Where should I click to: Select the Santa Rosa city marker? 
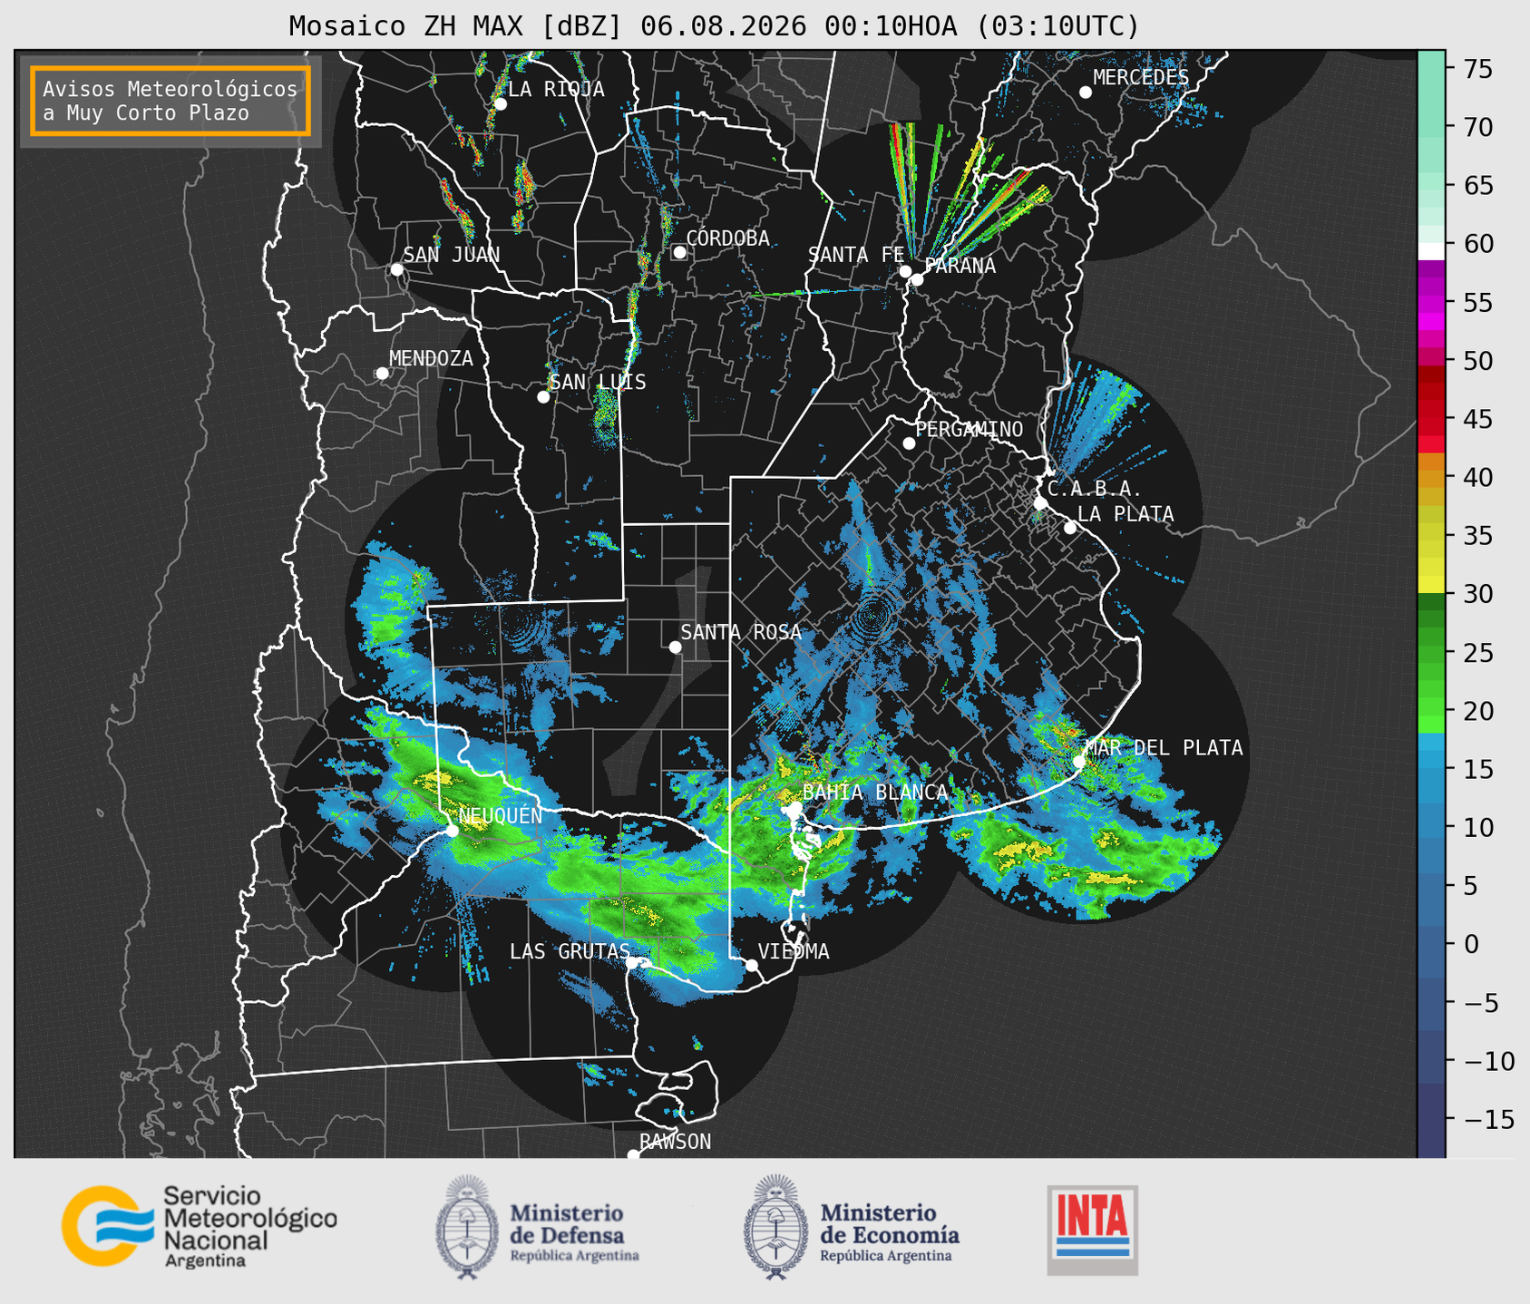click(x=675, y=647)
